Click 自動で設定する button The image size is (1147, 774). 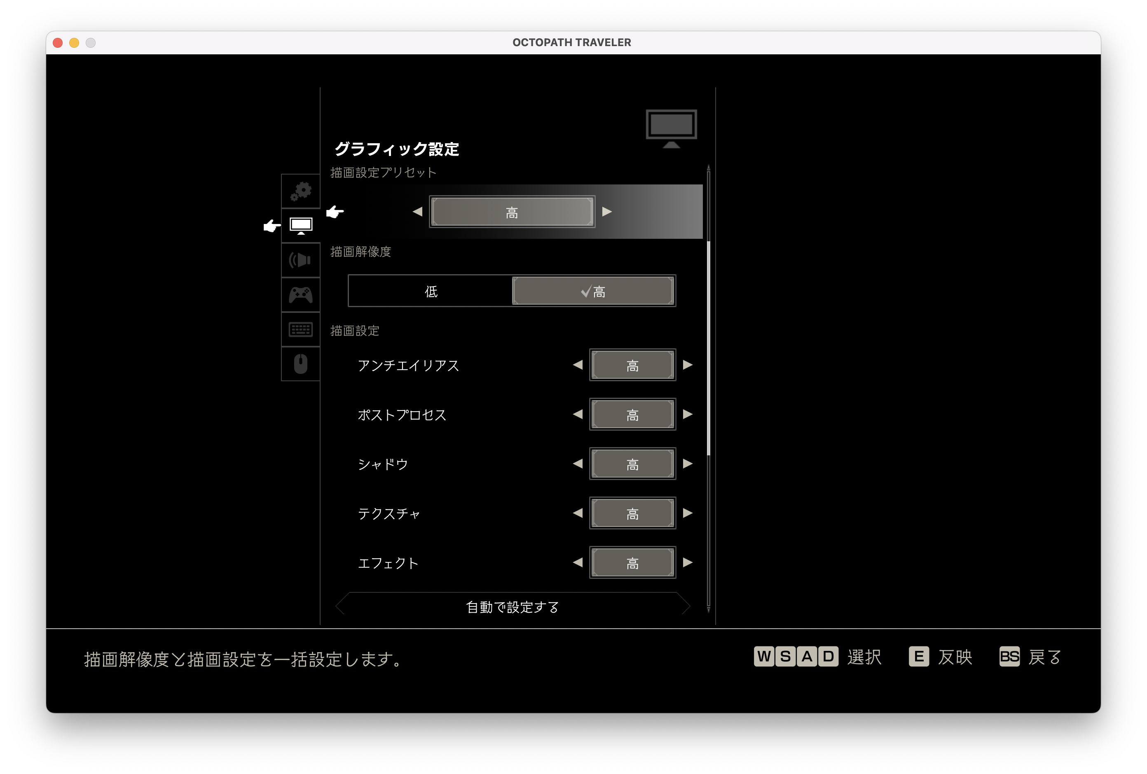(x=512, y=607)
